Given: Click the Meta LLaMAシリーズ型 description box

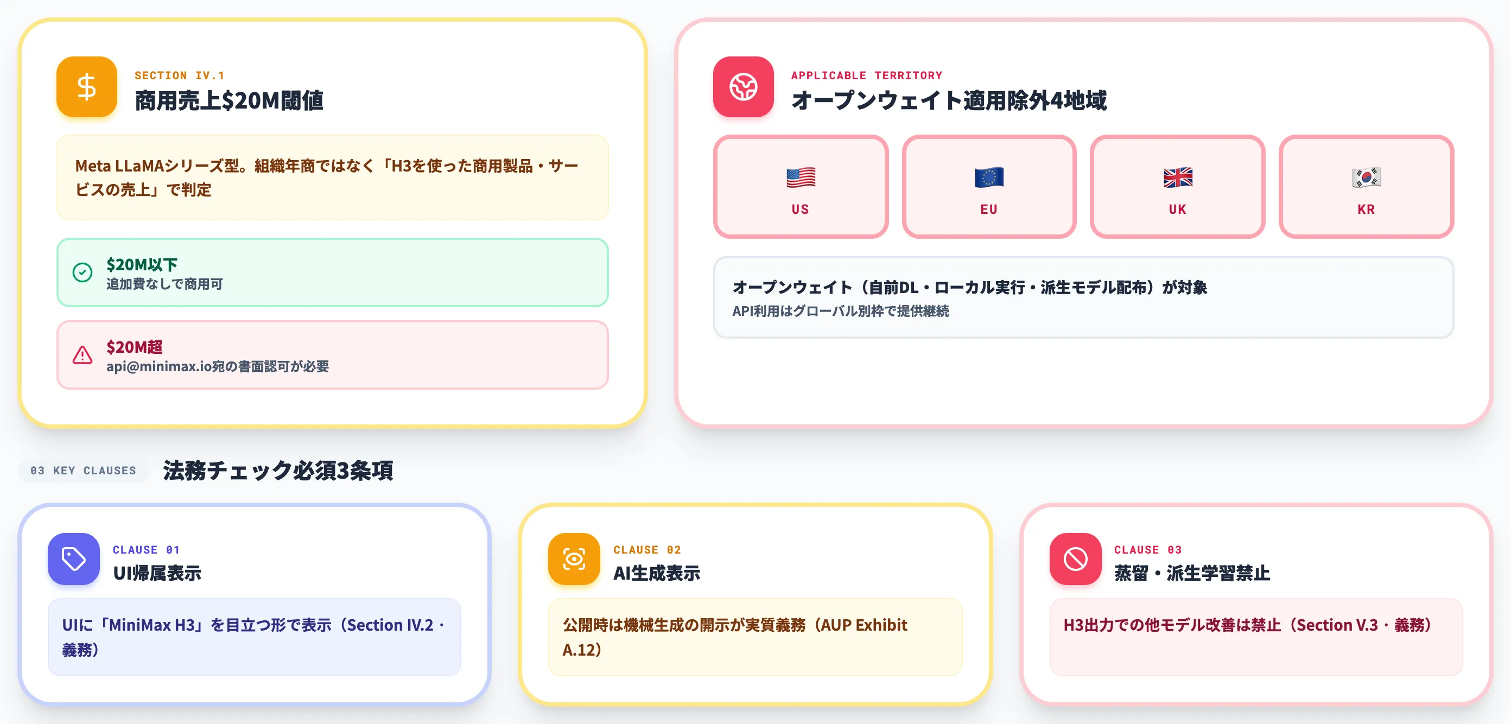Looking at the screenshot, I should tap(333, 178).
